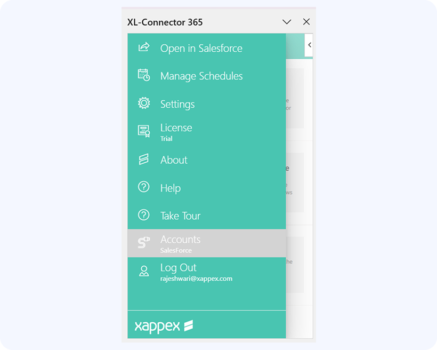
Task: Click the License certificate icon
Action: pyautogui.click(x=144, y=131)
